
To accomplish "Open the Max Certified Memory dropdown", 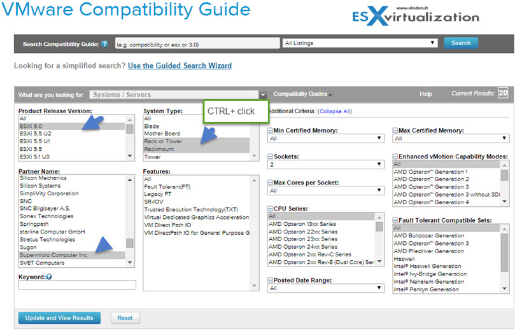I will click(451, 139).
